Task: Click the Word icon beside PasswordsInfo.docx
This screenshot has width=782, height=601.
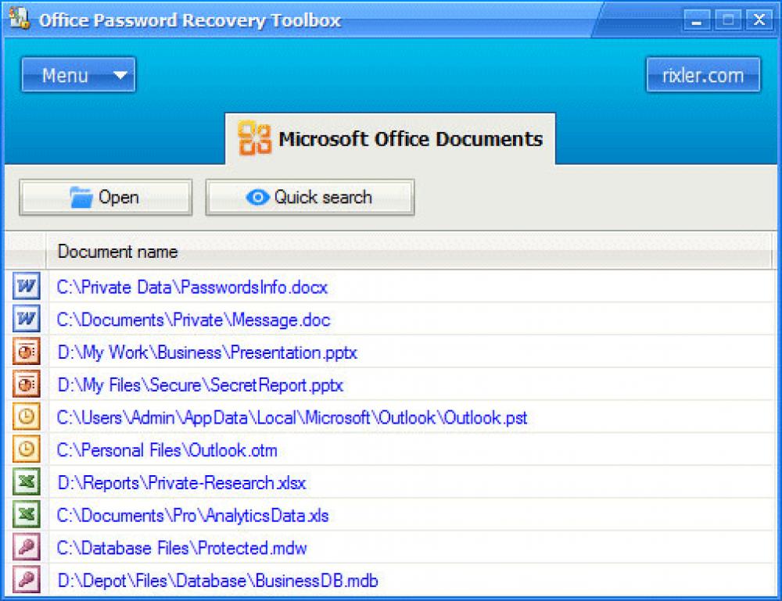Action: pos(25,286)
